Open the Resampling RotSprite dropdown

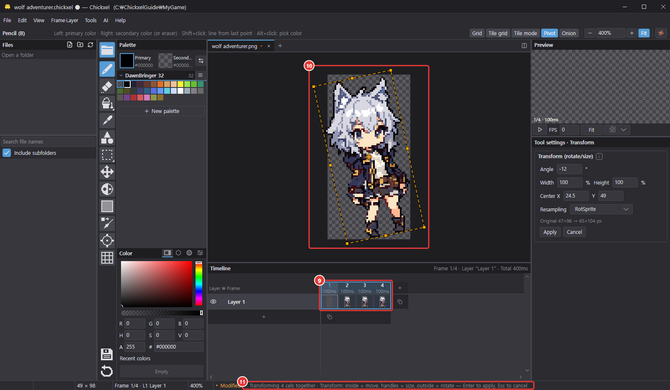tap(601, 209)
